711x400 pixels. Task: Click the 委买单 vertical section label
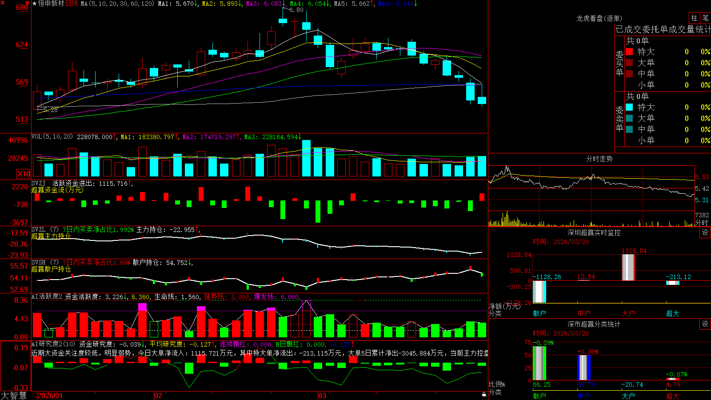click(619, 63)
